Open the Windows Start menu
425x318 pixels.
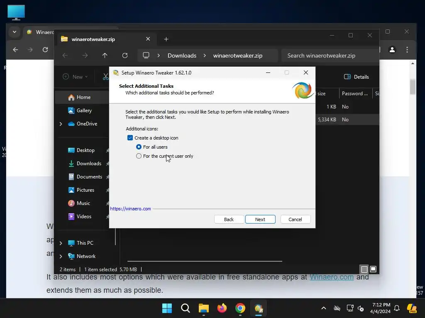point(167,308)
